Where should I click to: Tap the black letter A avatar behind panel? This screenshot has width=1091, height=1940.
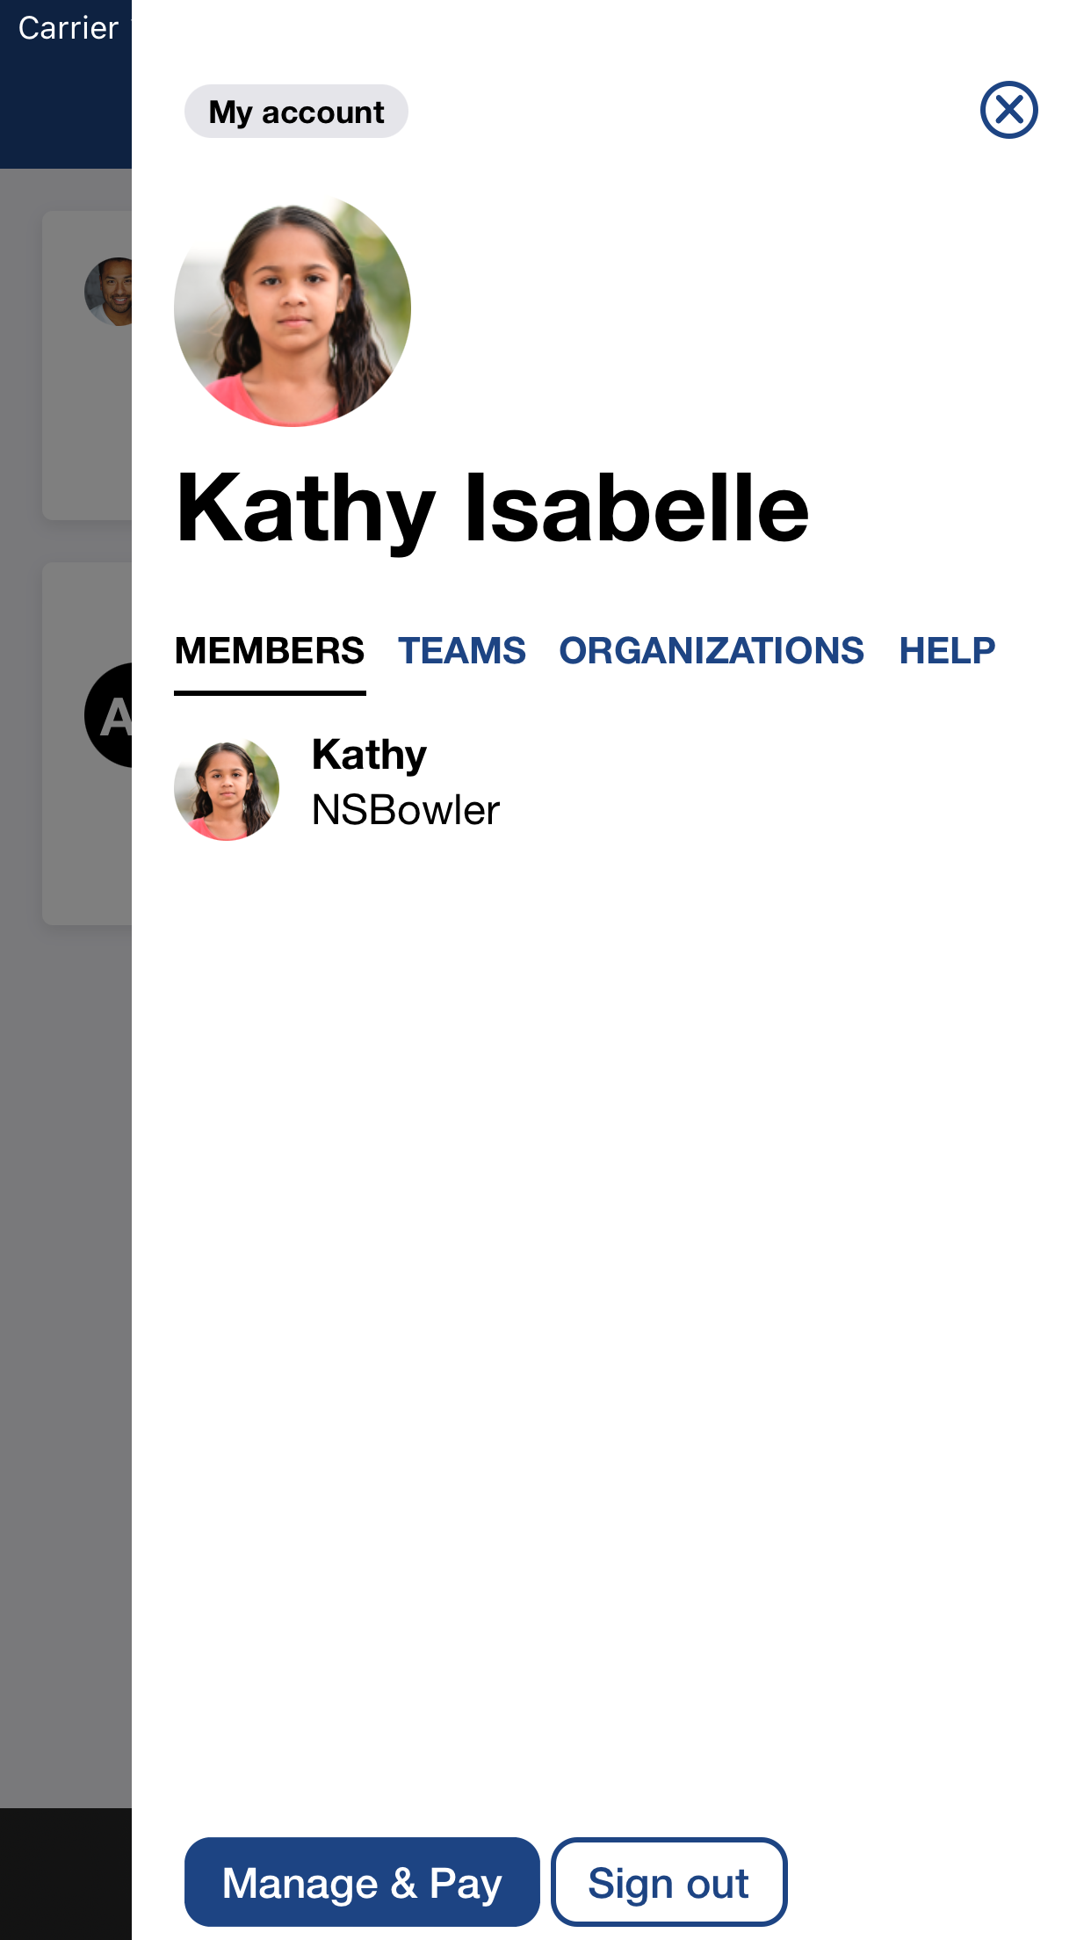[109, 715]
